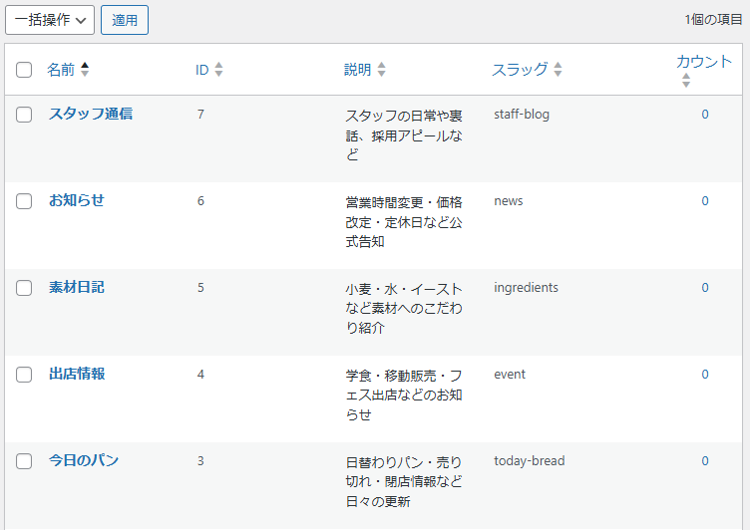Click the sort arrows beside スラッグ header
Image resolution: width=750 pixels, height=530 pixels.
coord(558,70)
